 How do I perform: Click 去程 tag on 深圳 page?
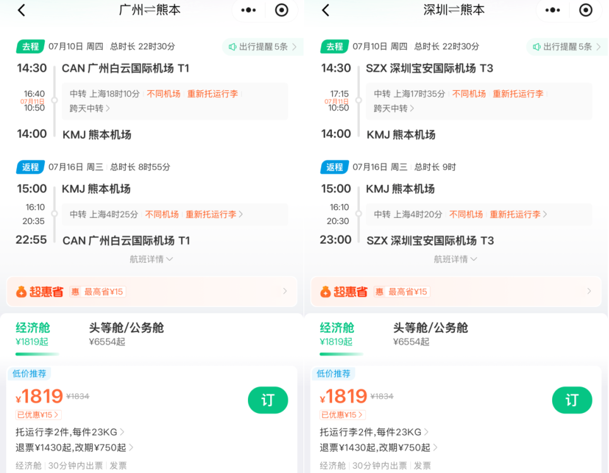[x=334, y=47]
